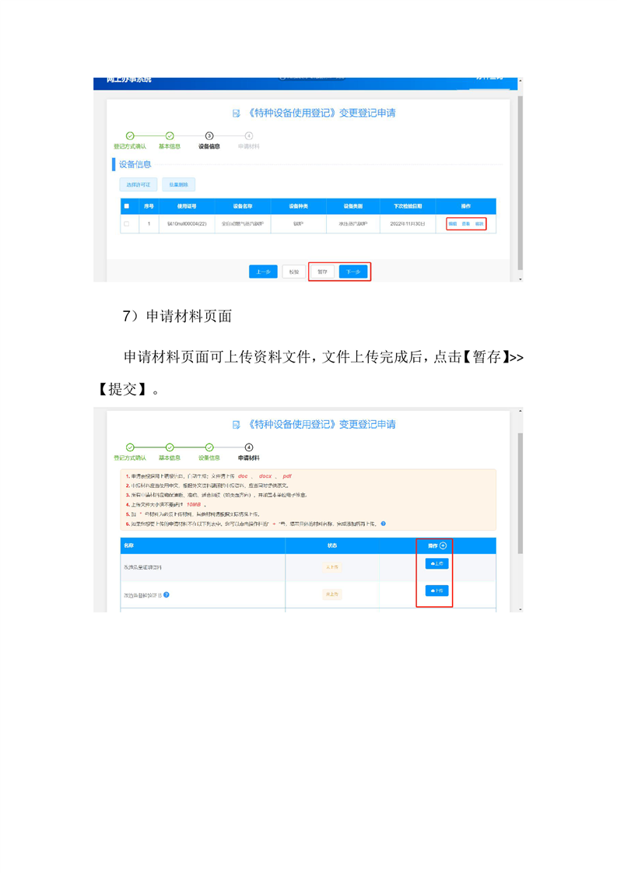Click the blue help icon after instruction 6
The height and width of the screenshot is (873, 617).
tap(384, 524)
